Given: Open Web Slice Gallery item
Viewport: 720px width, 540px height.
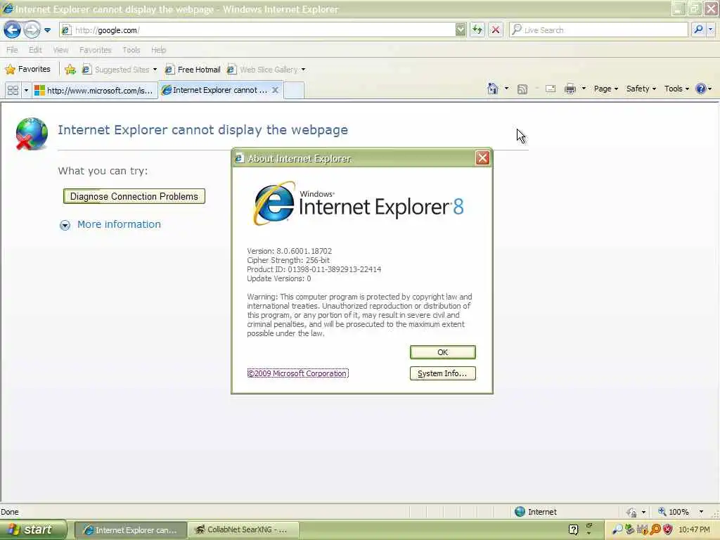Looking at the screenshot, I should [x=266, y=70].
